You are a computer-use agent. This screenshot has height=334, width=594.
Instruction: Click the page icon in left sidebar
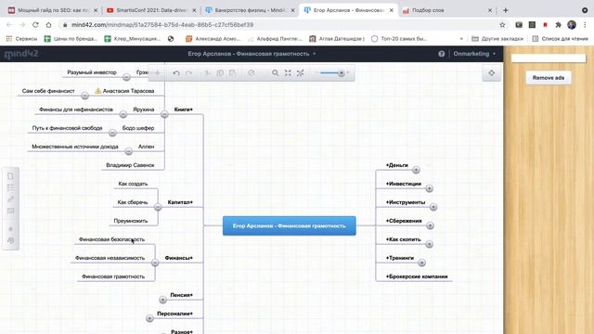(x=10, y=176)
